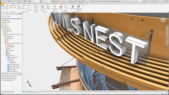Select the Joint tool
The width and height of the screenshot is (169, 95).
point(19,7)
